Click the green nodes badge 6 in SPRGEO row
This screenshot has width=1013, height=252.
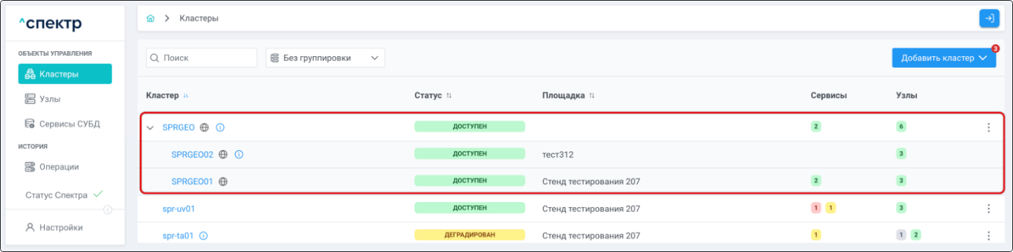click(x=901, y=127)
